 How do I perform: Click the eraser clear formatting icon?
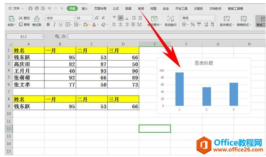tap(103, 25)
